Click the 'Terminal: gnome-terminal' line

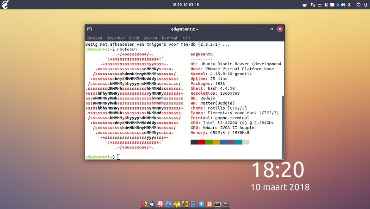220,118
